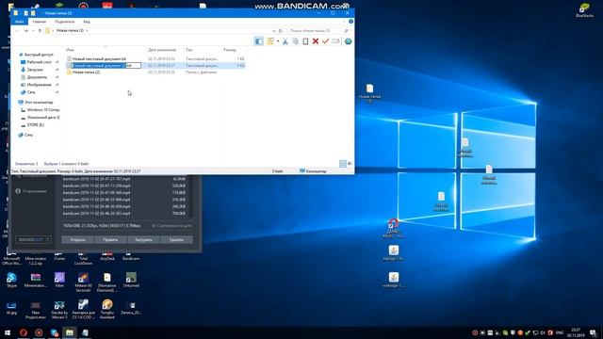Open Skype desktop shortcut
603x339 pixels.
click(x=11, y=280)
